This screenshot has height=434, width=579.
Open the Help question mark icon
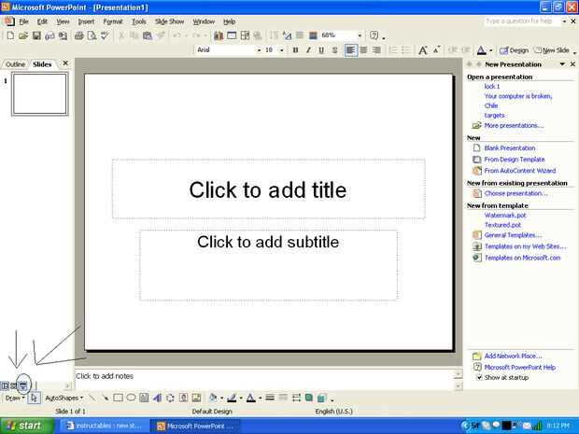374,35
